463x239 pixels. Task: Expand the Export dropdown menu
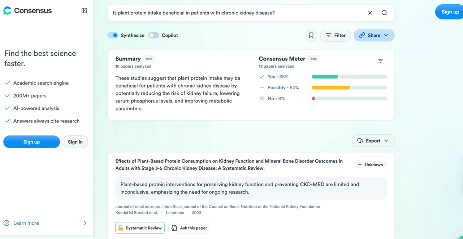(373, 141)
